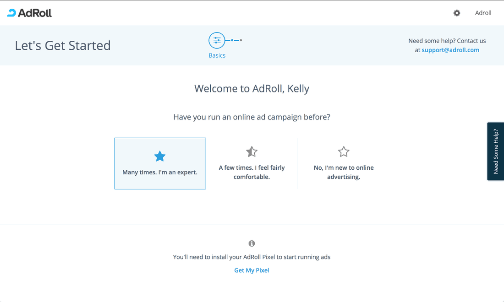
Task: Open the settings gear in the top bar
Action: pyautogui.click(x=457, y=13)
